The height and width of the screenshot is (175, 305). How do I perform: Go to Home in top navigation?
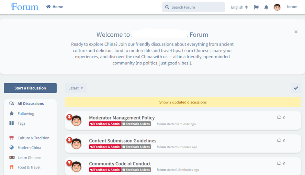click(55, 7)
